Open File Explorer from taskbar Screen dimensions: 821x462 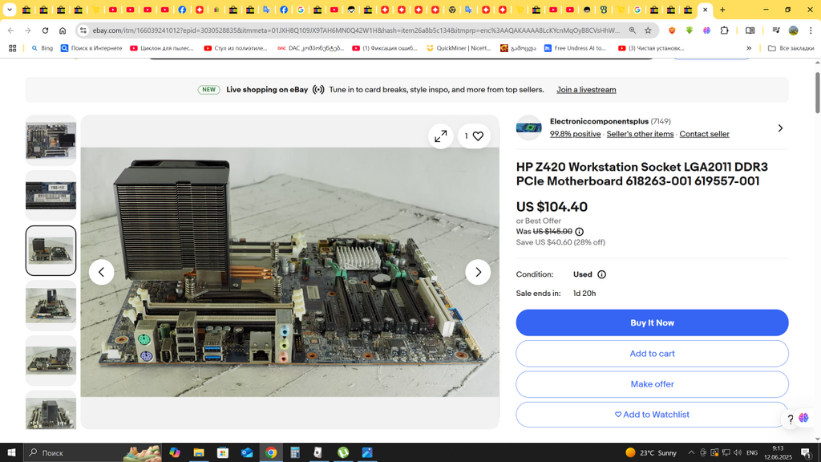(x=199, y=452)
